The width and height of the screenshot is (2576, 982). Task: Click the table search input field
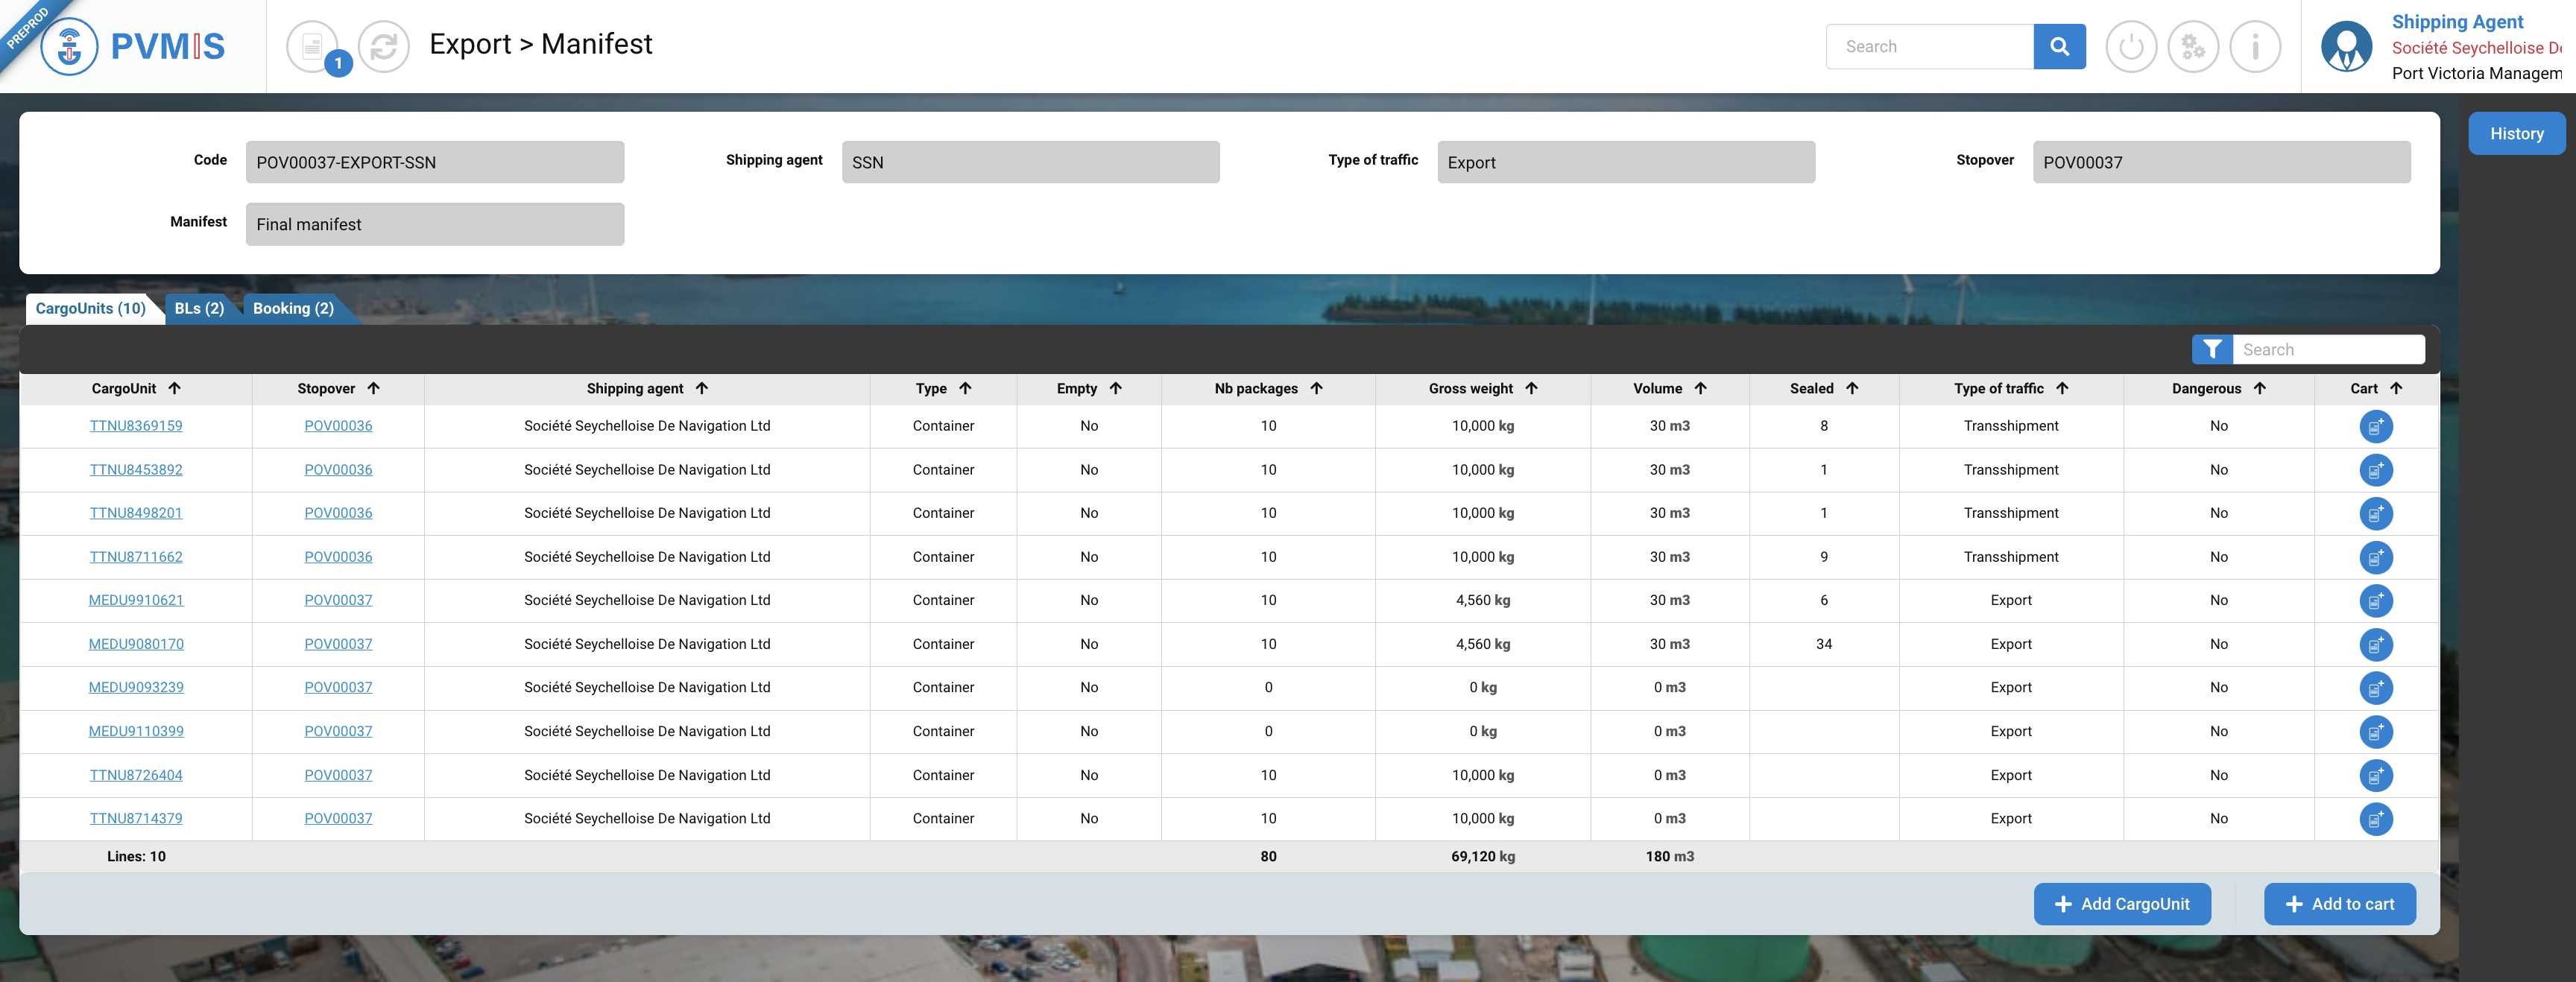click(x=2327, y=349)
